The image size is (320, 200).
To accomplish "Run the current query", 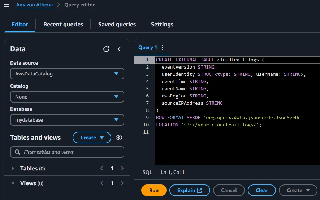I will [x=154, y=190].
